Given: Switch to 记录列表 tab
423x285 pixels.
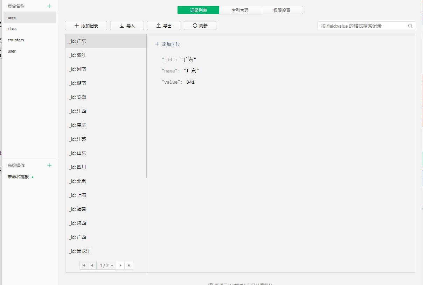Looking at the screenshot, I should [199, 10].
